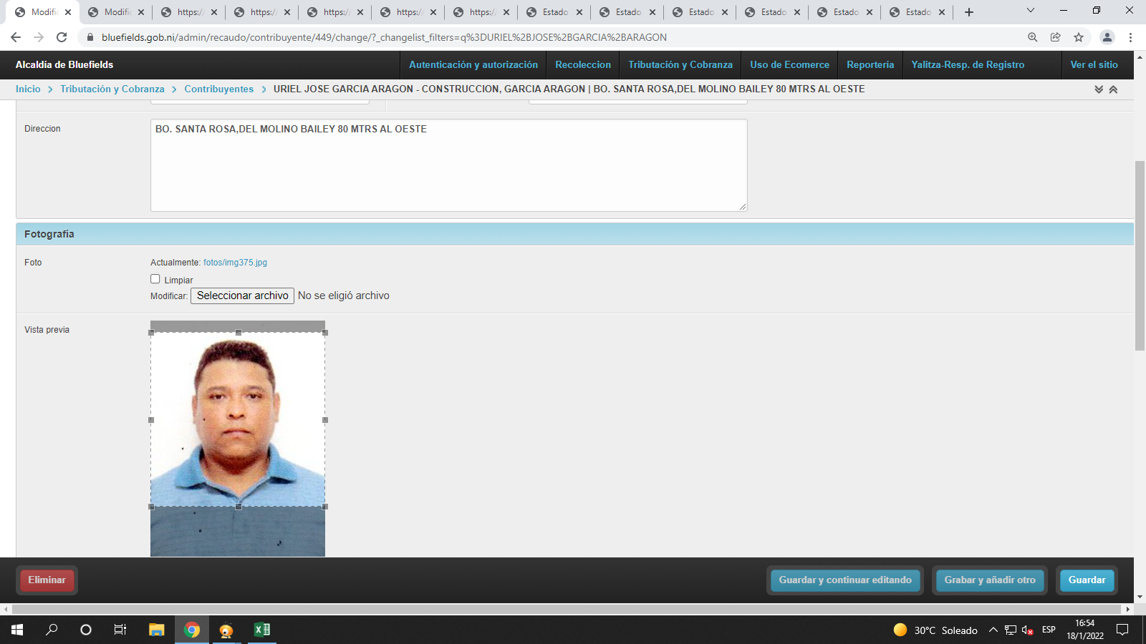Click into the Direccion text area

pos(448,165)
